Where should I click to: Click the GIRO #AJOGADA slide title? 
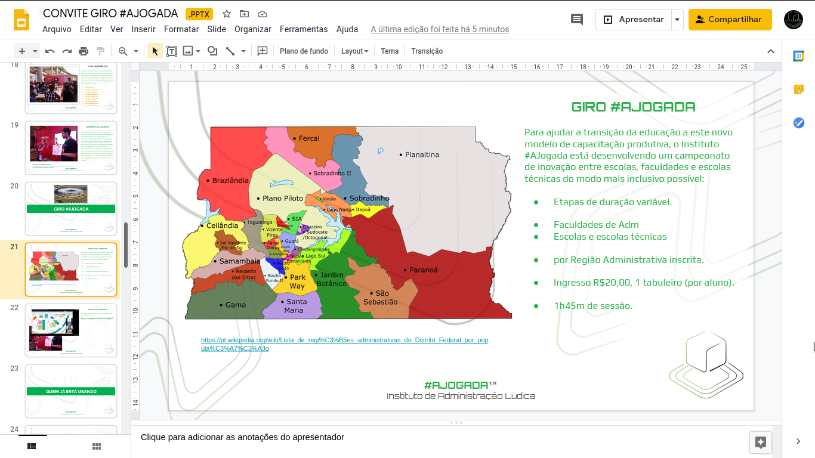coord(633,107)
